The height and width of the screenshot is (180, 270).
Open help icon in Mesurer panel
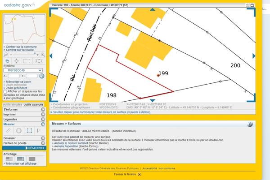250,124
